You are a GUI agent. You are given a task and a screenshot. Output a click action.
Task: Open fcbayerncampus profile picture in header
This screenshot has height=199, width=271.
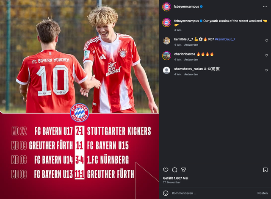(166, 7)
